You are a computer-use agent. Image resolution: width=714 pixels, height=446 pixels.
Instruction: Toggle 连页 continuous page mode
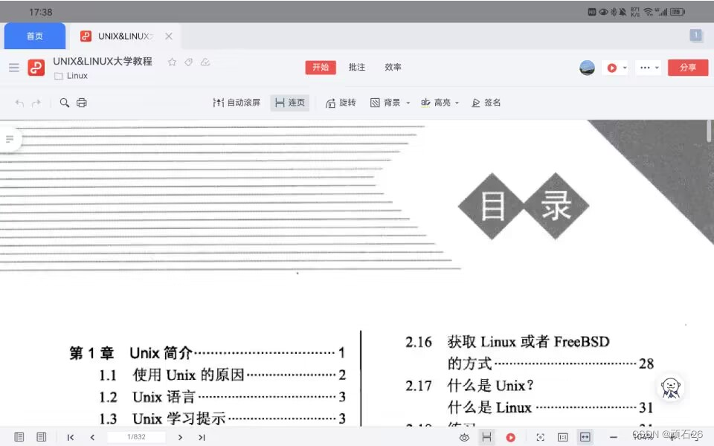point(289,103)
